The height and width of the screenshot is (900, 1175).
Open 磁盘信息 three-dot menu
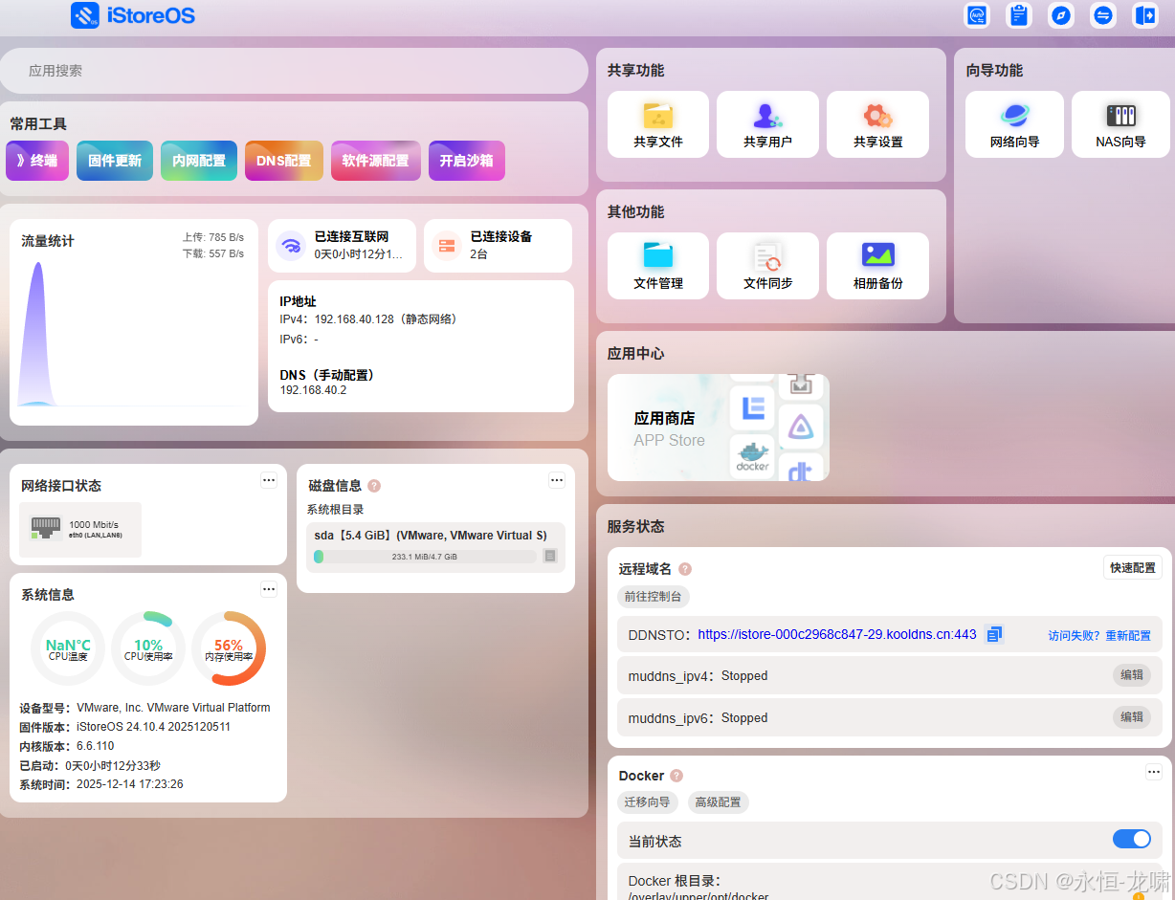point(557,479)
